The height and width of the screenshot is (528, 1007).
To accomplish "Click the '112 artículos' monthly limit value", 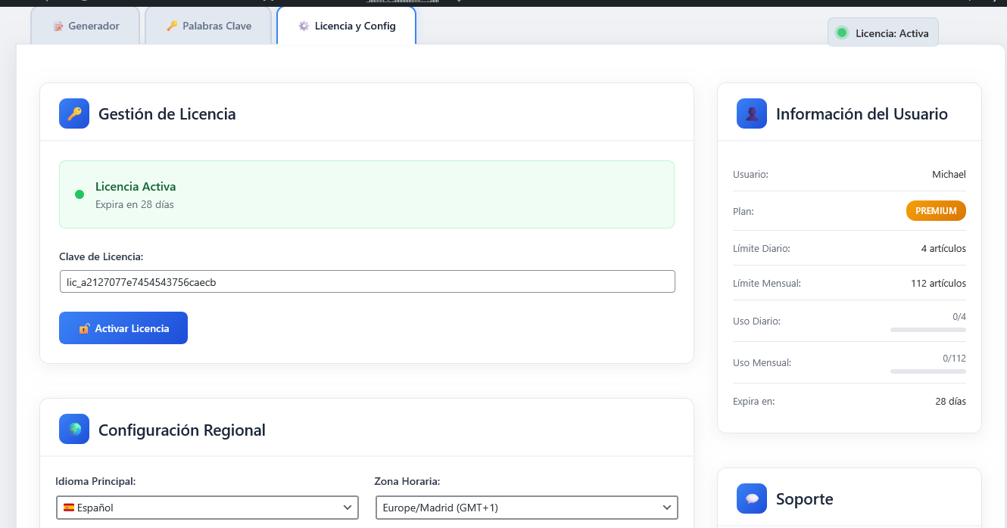I will 938,283.
